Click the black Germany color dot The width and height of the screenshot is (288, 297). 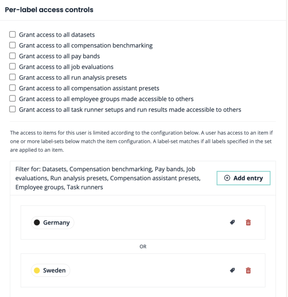tap(37, 222)
